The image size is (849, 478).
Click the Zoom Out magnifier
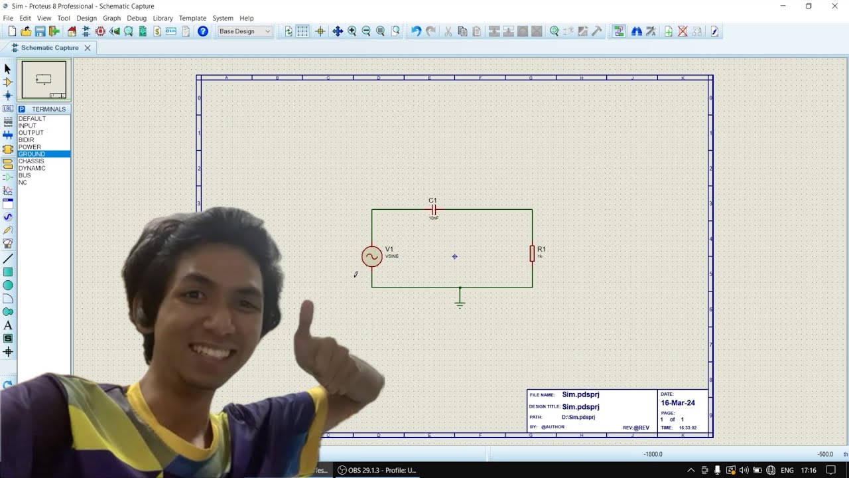(x=366, y=31)
